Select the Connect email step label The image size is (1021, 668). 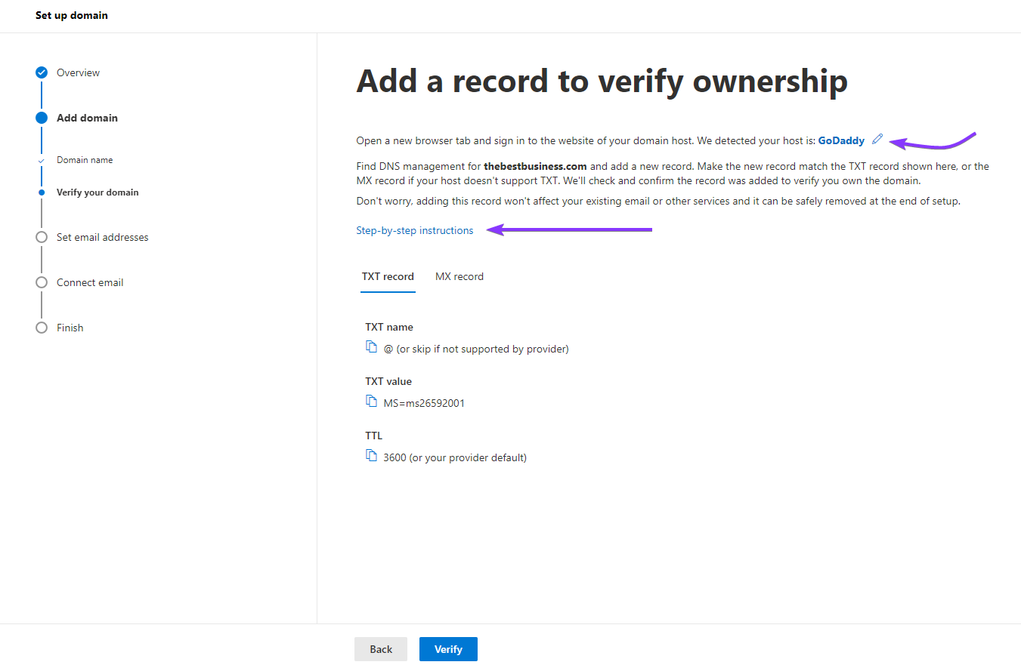90,283
